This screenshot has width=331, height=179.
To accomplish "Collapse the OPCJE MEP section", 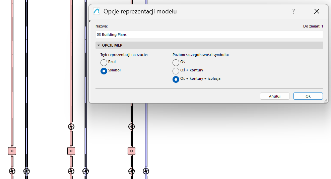I will tap(98, 45).
